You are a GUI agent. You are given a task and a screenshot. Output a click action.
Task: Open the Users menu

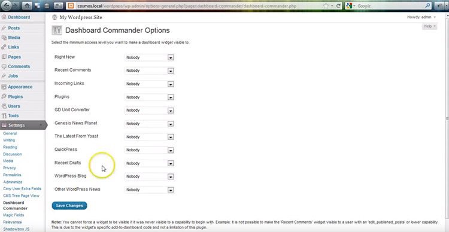tap(14, 106)
